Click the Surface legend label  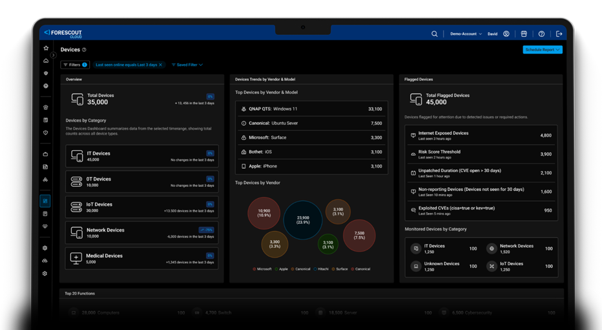(342, 269)
